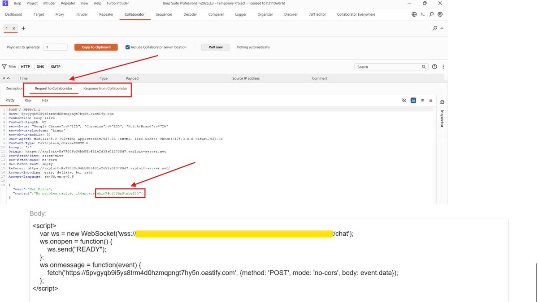The height and width of the screenshot is (302, 538).
Task: Open Burp settings gear icon
Action: click(440, 14)
